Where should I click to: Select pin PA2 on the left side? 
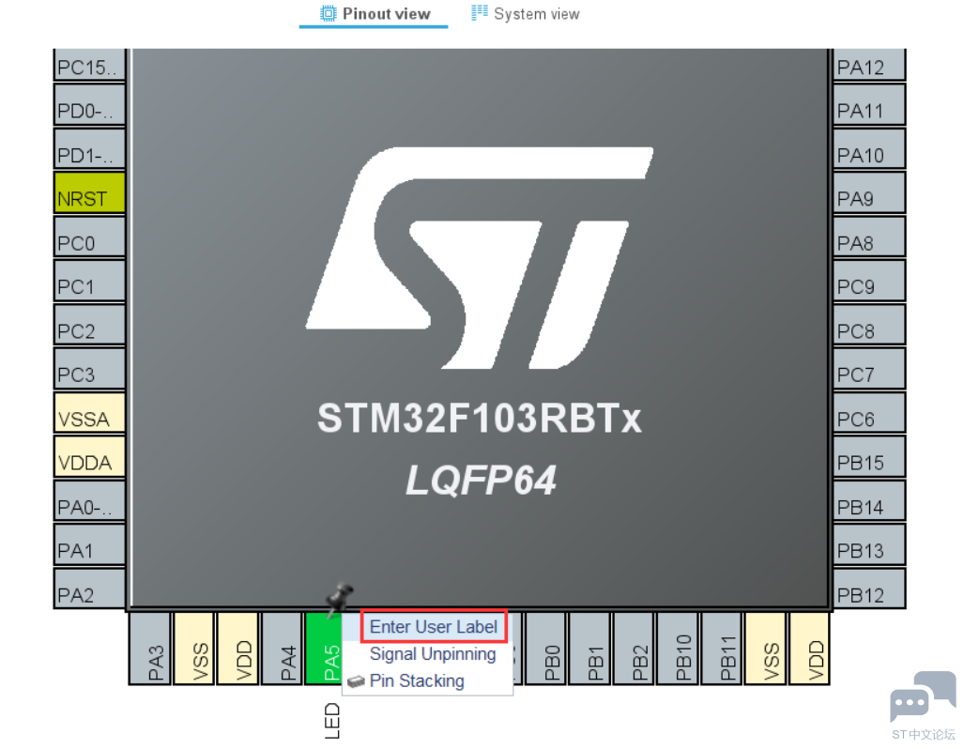pyautogui.click(x=89, y=594)
